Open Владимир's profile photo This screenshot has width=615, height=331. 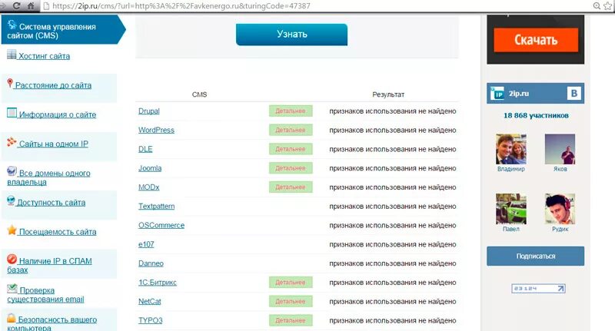[x=511, y=149]
